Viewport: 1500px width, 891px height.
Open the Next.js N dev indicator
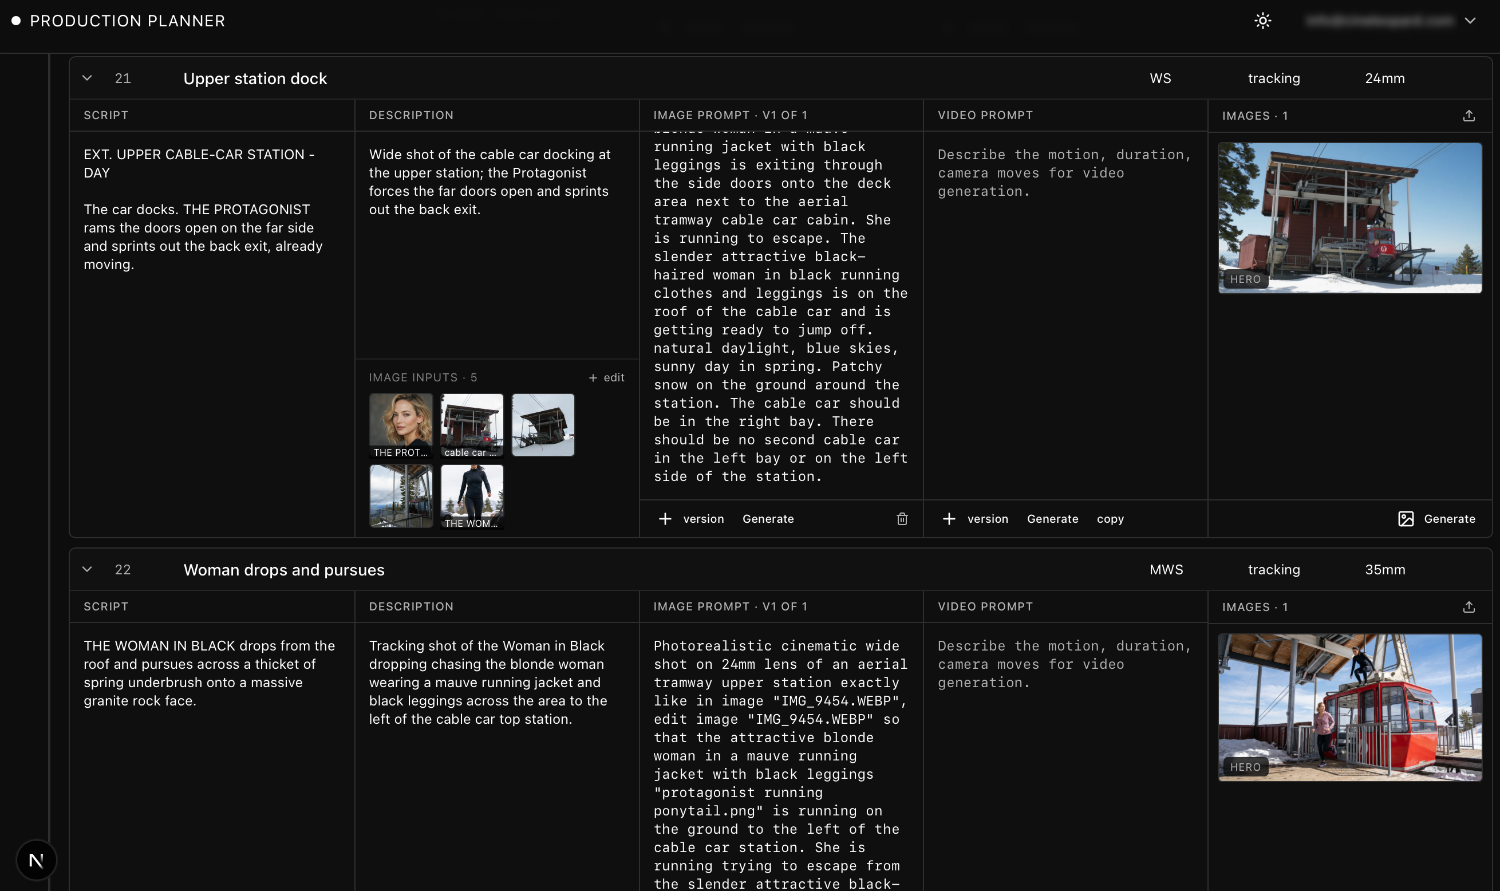click(x=37, y=860)
